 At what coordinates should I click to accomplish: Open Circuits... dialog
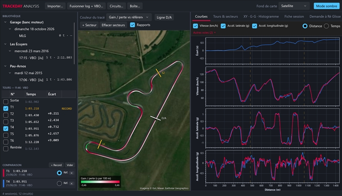tap(116, 6)
